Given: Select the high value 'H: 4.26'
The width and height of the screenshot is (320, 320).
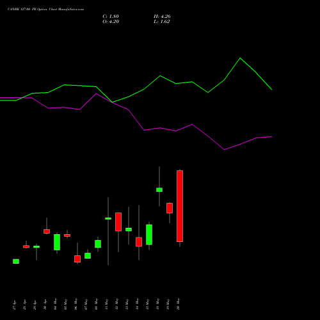Looking at the screenshot, I should click(x=162, y=17).
